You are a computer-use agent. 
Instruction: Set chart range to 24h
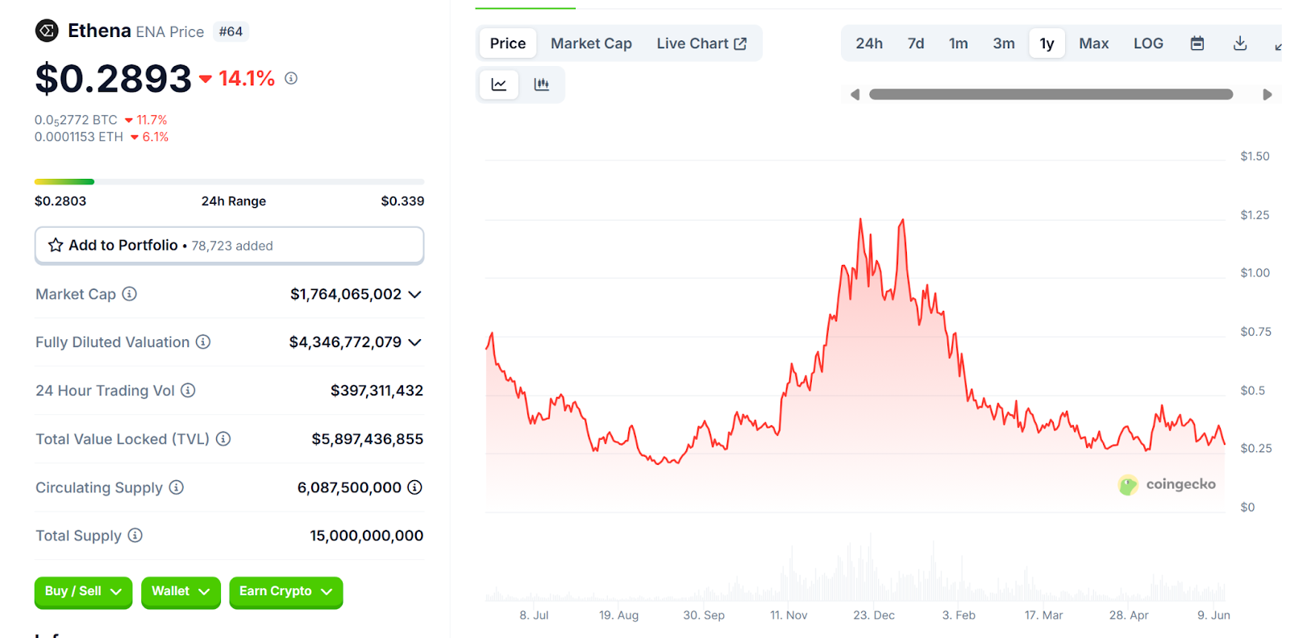[869, 43]
